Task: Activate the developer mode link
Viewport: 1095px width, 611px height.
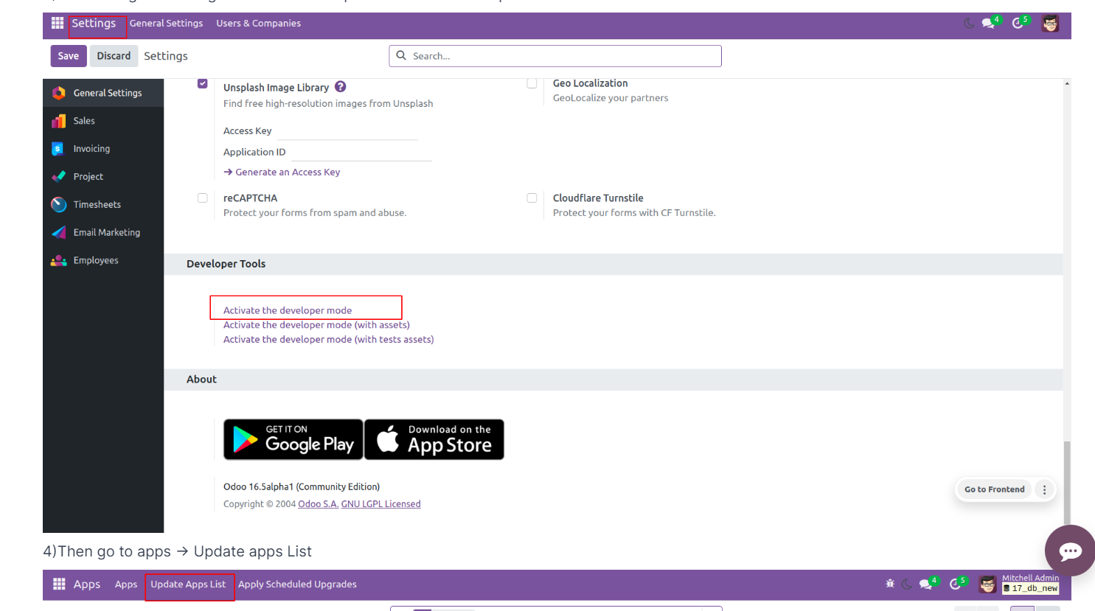Action: pyautogui.click(x=288, y=310)
